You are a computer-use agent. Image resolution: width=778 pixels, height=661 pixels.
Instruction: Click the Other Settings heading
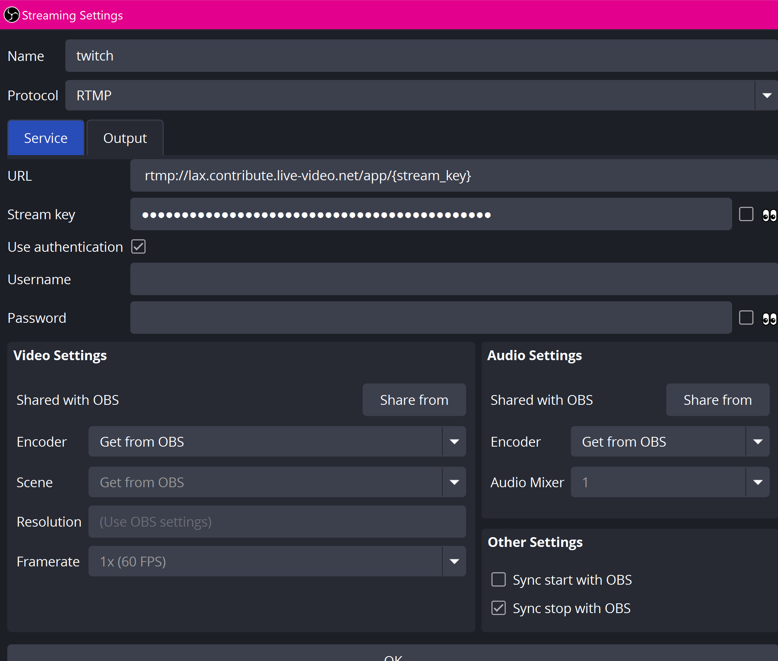tap(535, 542)
